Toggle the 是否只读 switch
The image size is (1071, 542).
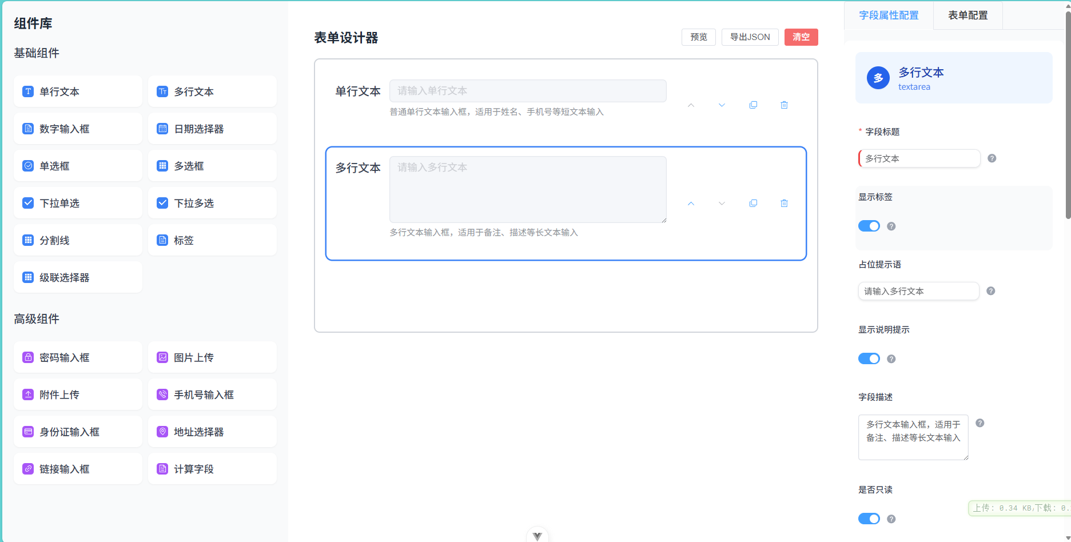click(869, 519)
